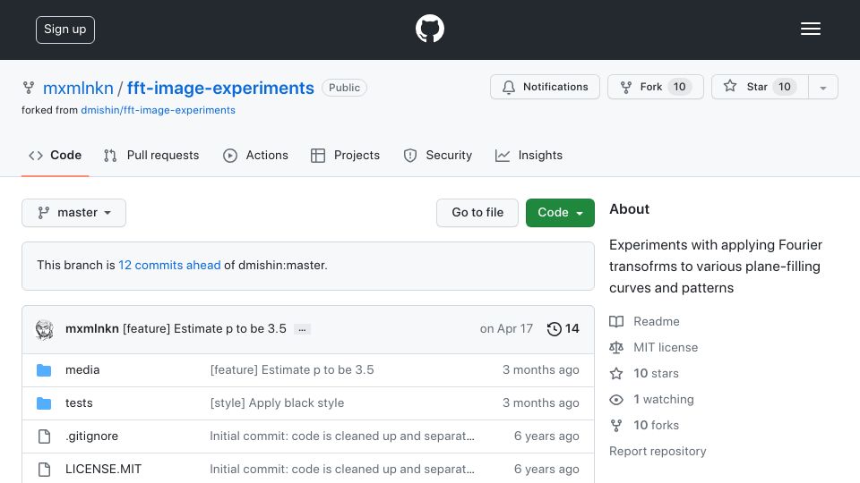Viewport: 860px width, 483px height.
Task: Open the master branch selector
Action: (x=73, y=213)
